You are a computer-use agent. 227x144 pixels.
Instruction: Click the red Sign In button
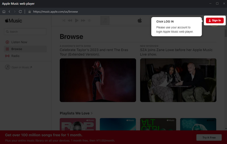(215, 20)
